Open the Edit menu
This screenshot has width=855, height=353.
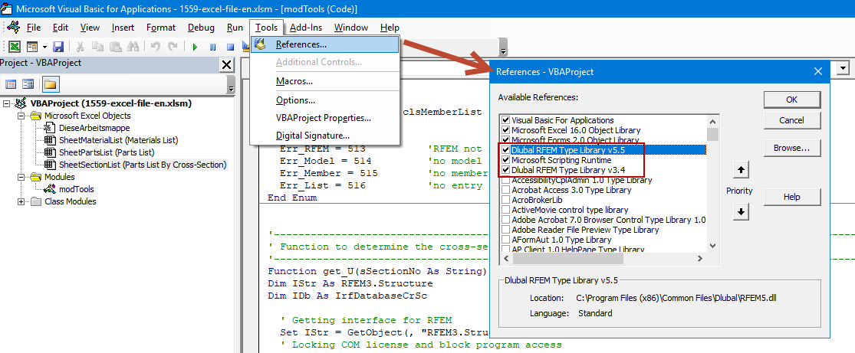point(61,28)
